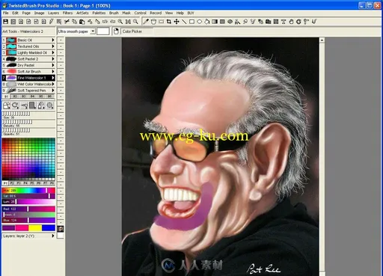383x276 pixels.
Task: Select the Line drawing tool
Action: click(184, 22)
